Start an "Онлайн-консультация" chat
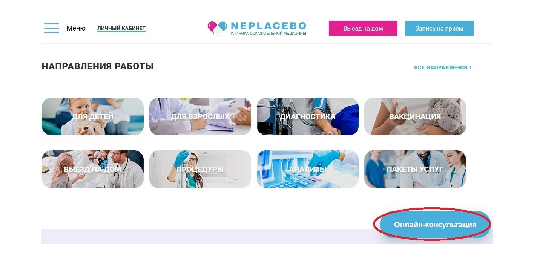This screenshot has width=534, height=257. [435, 225]
